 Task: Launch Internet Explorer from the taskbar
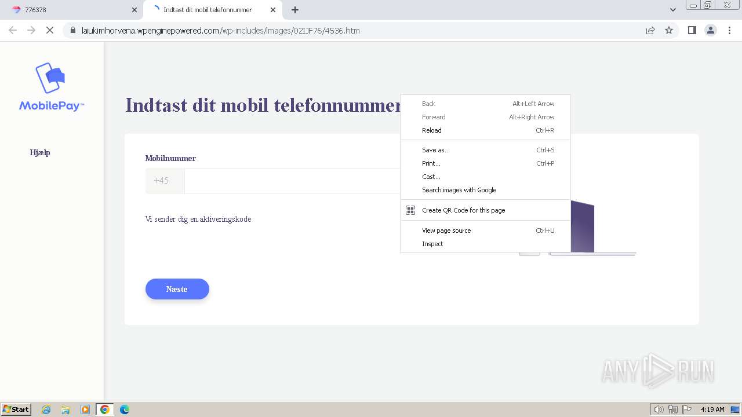coord(46,409)
